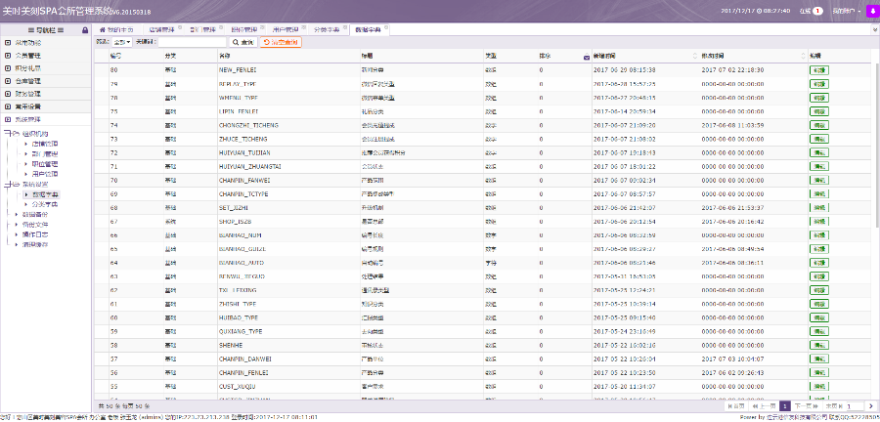The width and height of the screenshot is (880, 422).
Task: Open the 全部 filter dropdown
Action: [x=121, y=43]
